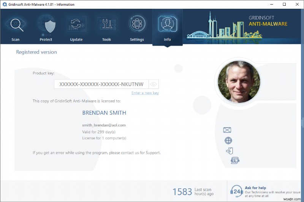Toggle product key visibility eye icon
The image size is (304, 202).
click(x=154, y=84)
